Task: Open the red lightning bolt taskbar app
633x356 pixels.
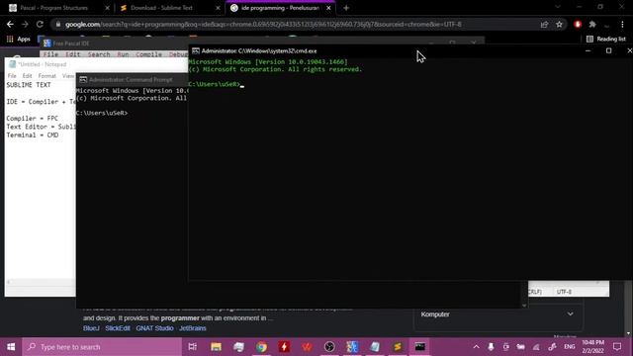Action: 284,347
